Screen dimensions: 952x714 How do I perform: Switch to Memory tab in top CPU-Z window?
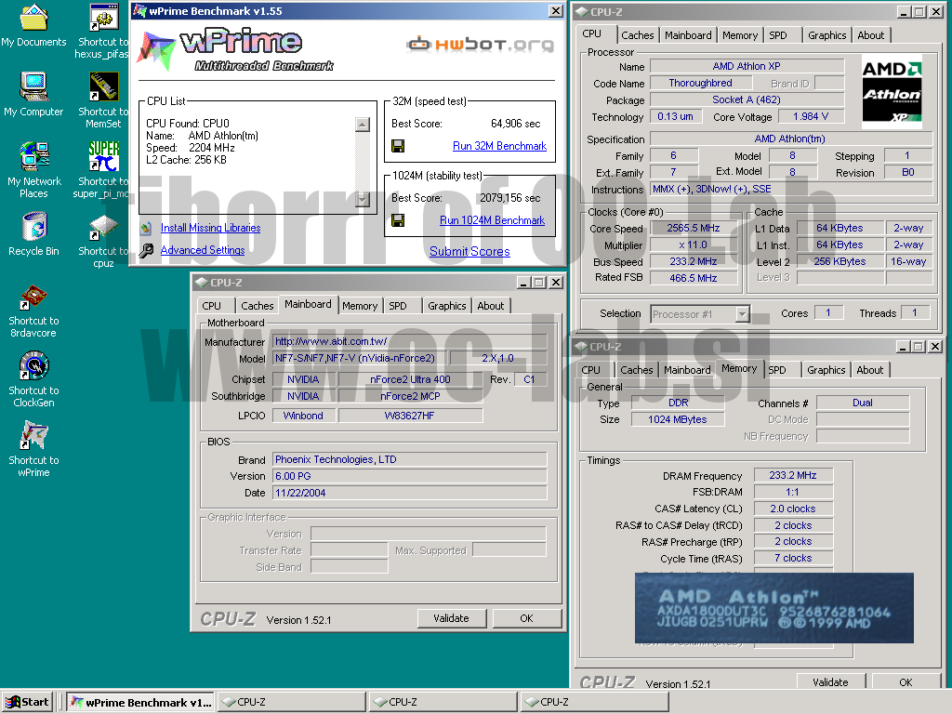[x=739, y=35]
